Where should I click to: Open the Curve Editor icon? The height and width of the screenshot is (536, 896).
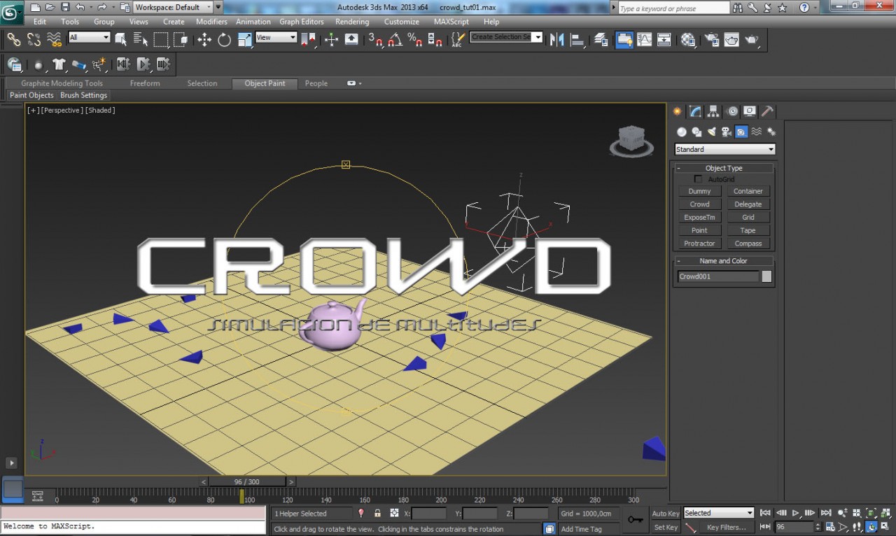click(645, 40)
